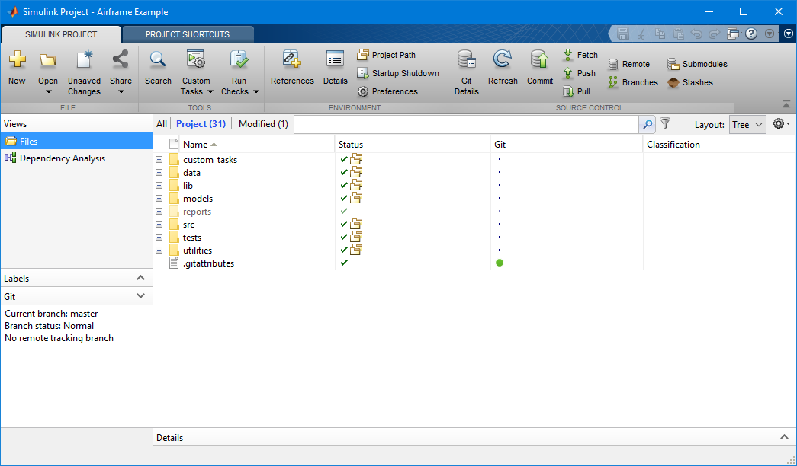
Task: Open the Layout Tree dropdown
Action: [747, 125]
